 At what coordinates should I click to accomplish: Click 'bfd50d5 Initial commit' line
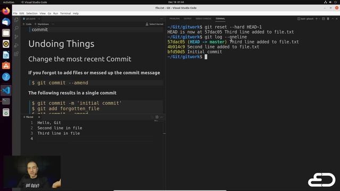tap(195, 52)
